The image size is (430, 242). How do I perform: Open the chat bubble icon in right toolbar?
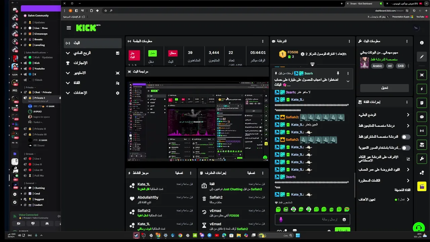coord(422,117)
